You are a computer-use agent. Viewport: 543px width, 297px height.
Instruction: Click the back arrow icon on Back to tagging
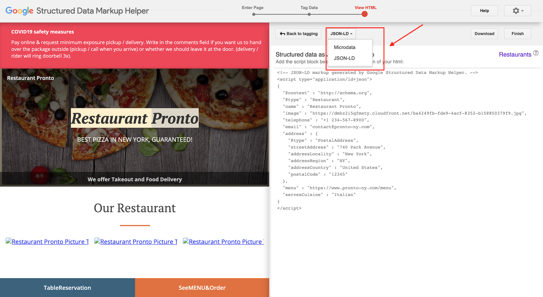click(x=282, y=33)
